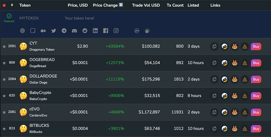
Task: Open the featured token Reddit icon
Action: pyautogui.click(x=85, y=31)
